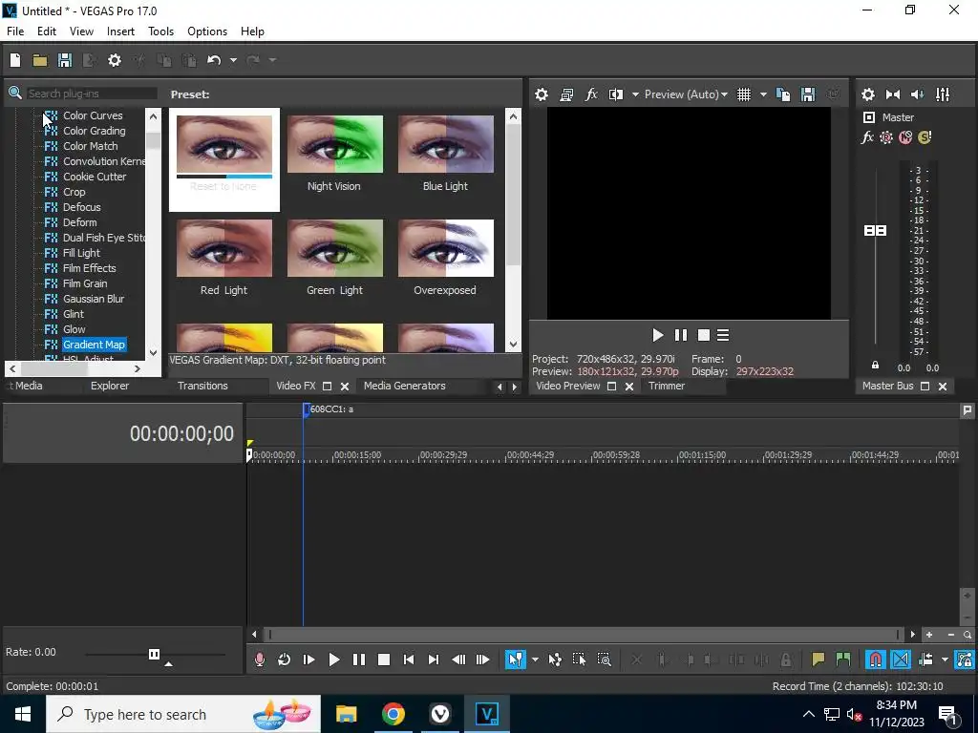Open Video Preview hamburger menu
This screenshot has height=733, width=978.
click(x=723, y=335)
